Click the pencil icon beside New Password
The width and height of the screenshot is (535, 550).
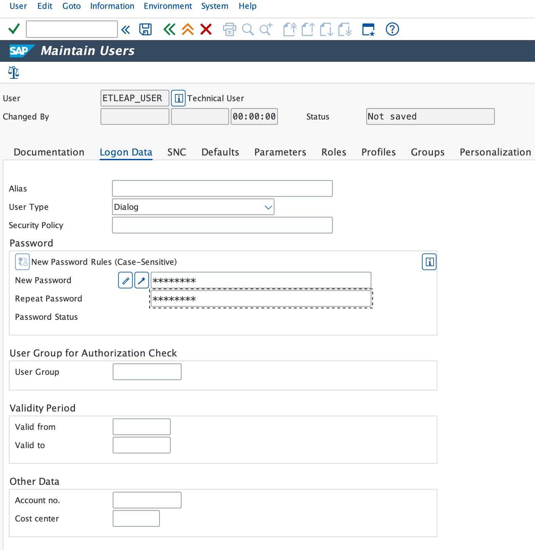(x=125, y=280)
